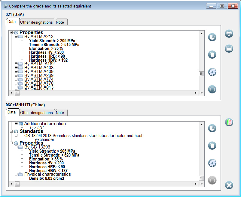
Task: Click the Standards icon in lower tree
Action: pyautogui.click(x=16, y=131)
